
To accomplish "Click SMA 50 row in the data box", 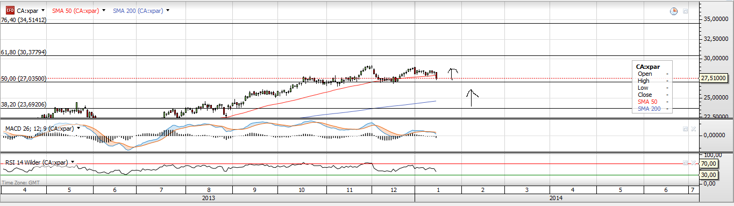I will point(653,102).
